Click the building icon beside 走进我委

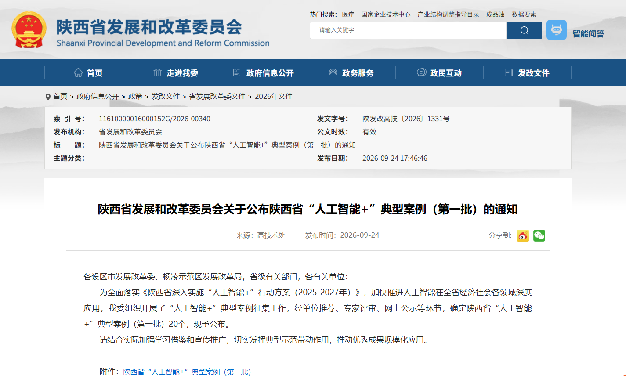point(158,72)
